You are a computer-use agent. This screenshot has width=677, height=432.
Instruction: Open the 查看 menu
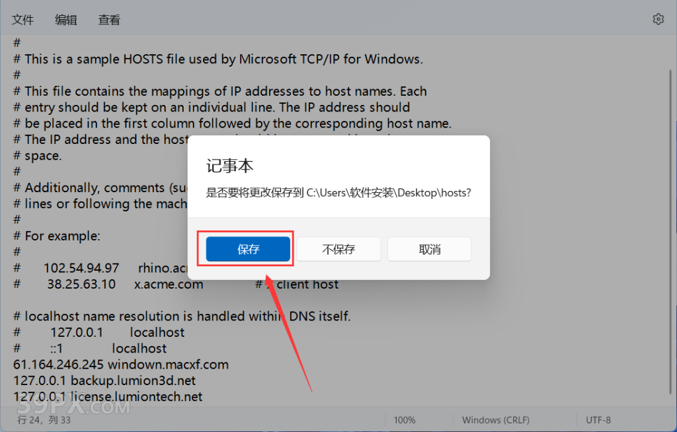[x=109, y=20]
